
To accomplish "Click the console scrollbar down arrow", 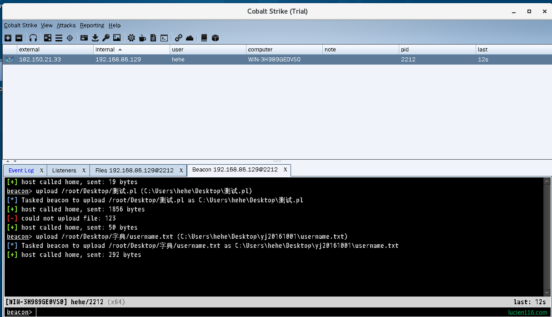I will 547,293.
